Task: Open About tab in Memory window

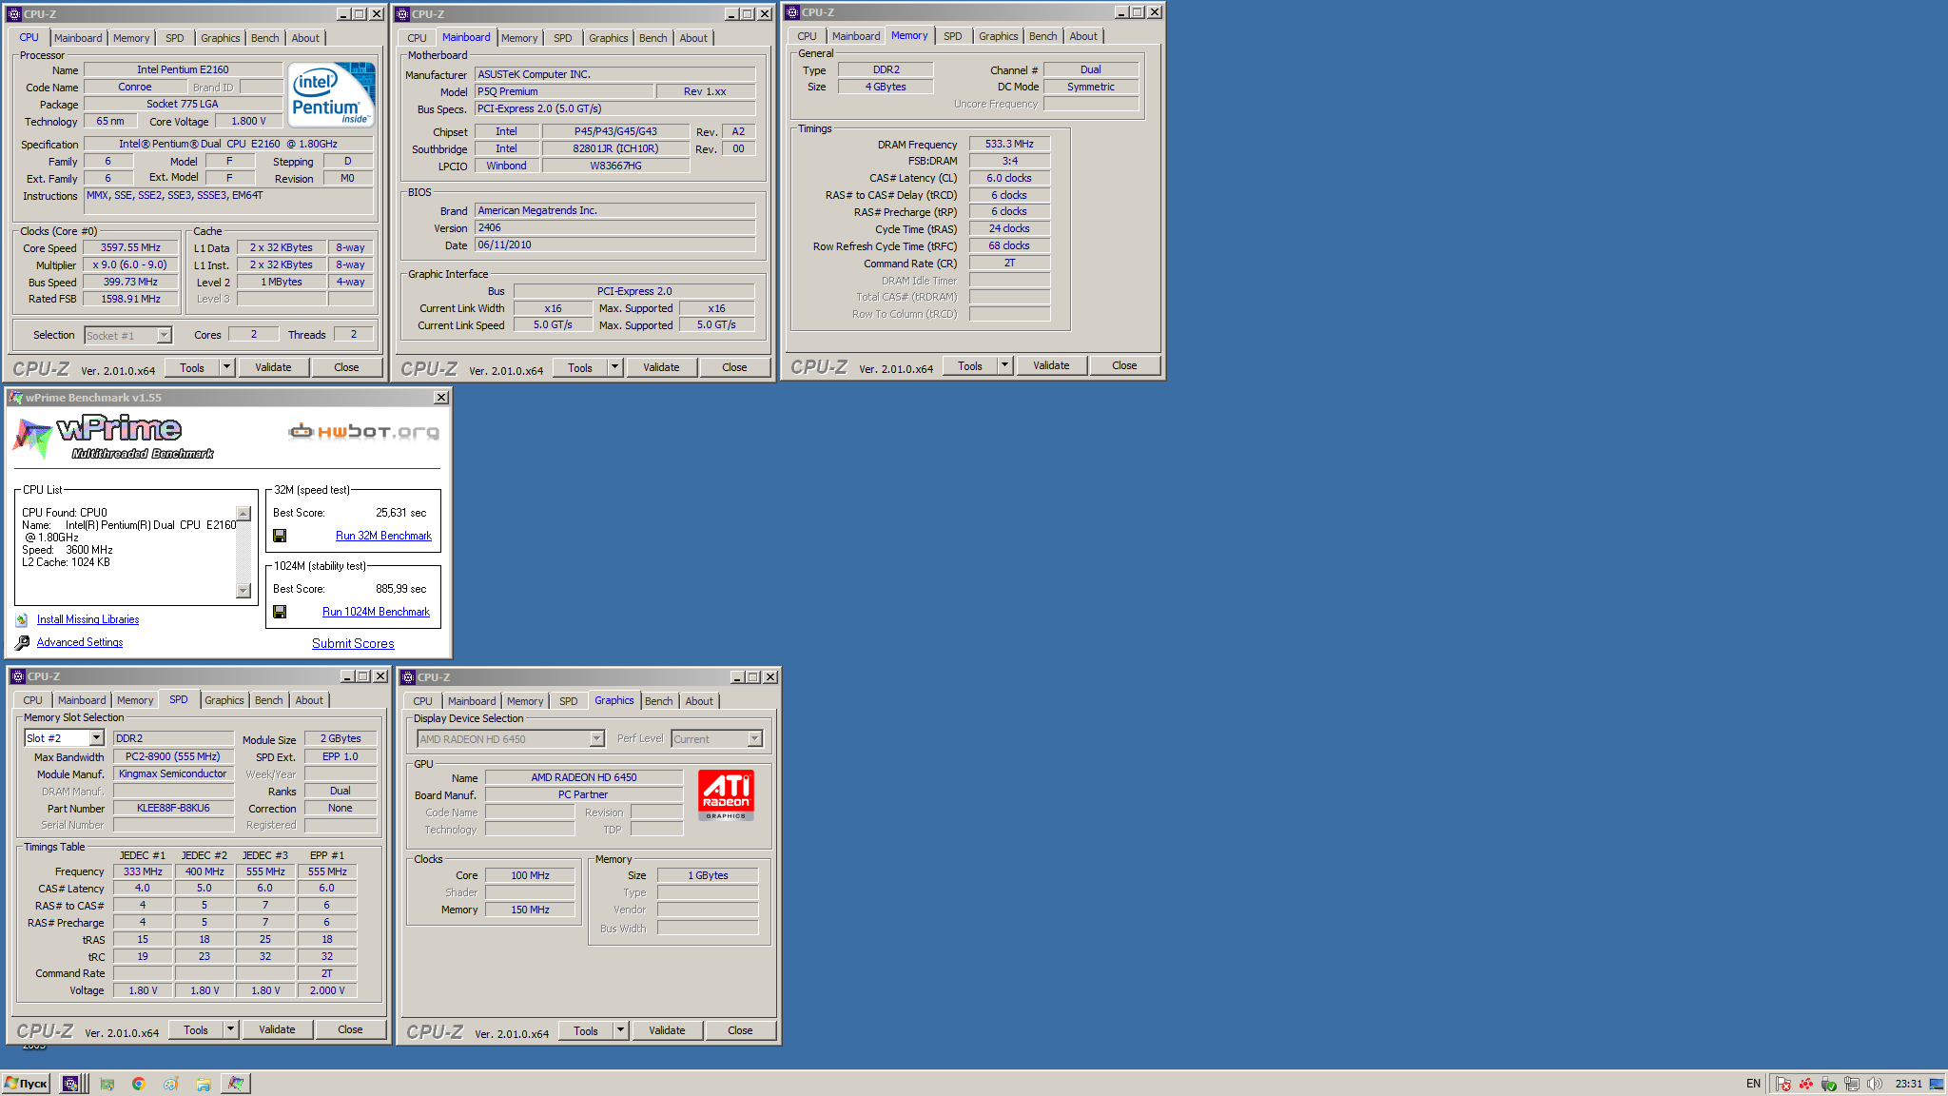Action: [x=1082, y=36]
